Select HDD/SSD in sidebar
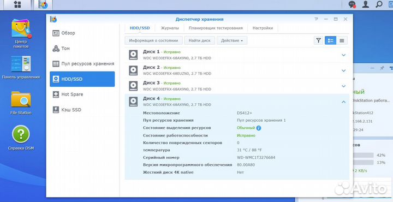This screenshot has height=202, width=393. tap(82, 79)
